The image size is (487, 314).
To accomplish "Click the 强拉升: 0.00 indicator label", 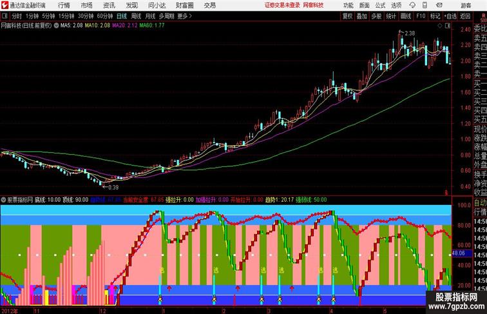I will [x=180, y=200].
